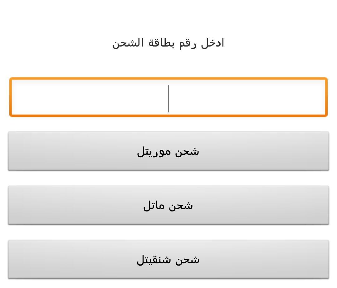The height and width of the screenshot is (288, 337).
Task: Submit recharge via Mauritel button
Action: pos(168,151)
